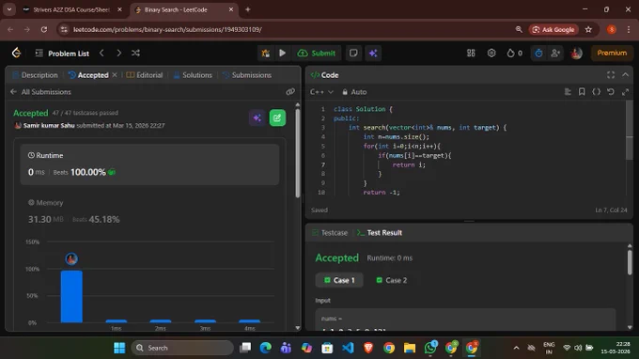Toggle the timer clock icon
Viewport: 639px width, 359px height.
coord(538,53)
